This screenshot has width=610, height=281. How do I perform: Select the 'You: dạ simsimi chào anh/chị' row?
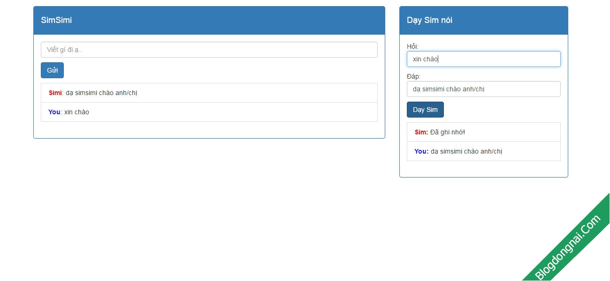point(483,151)
